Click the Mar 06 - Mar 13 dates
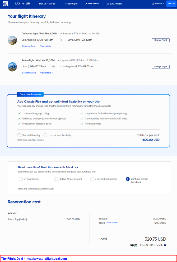This screenshot has height=262, width=177. [x=47, y=4]
